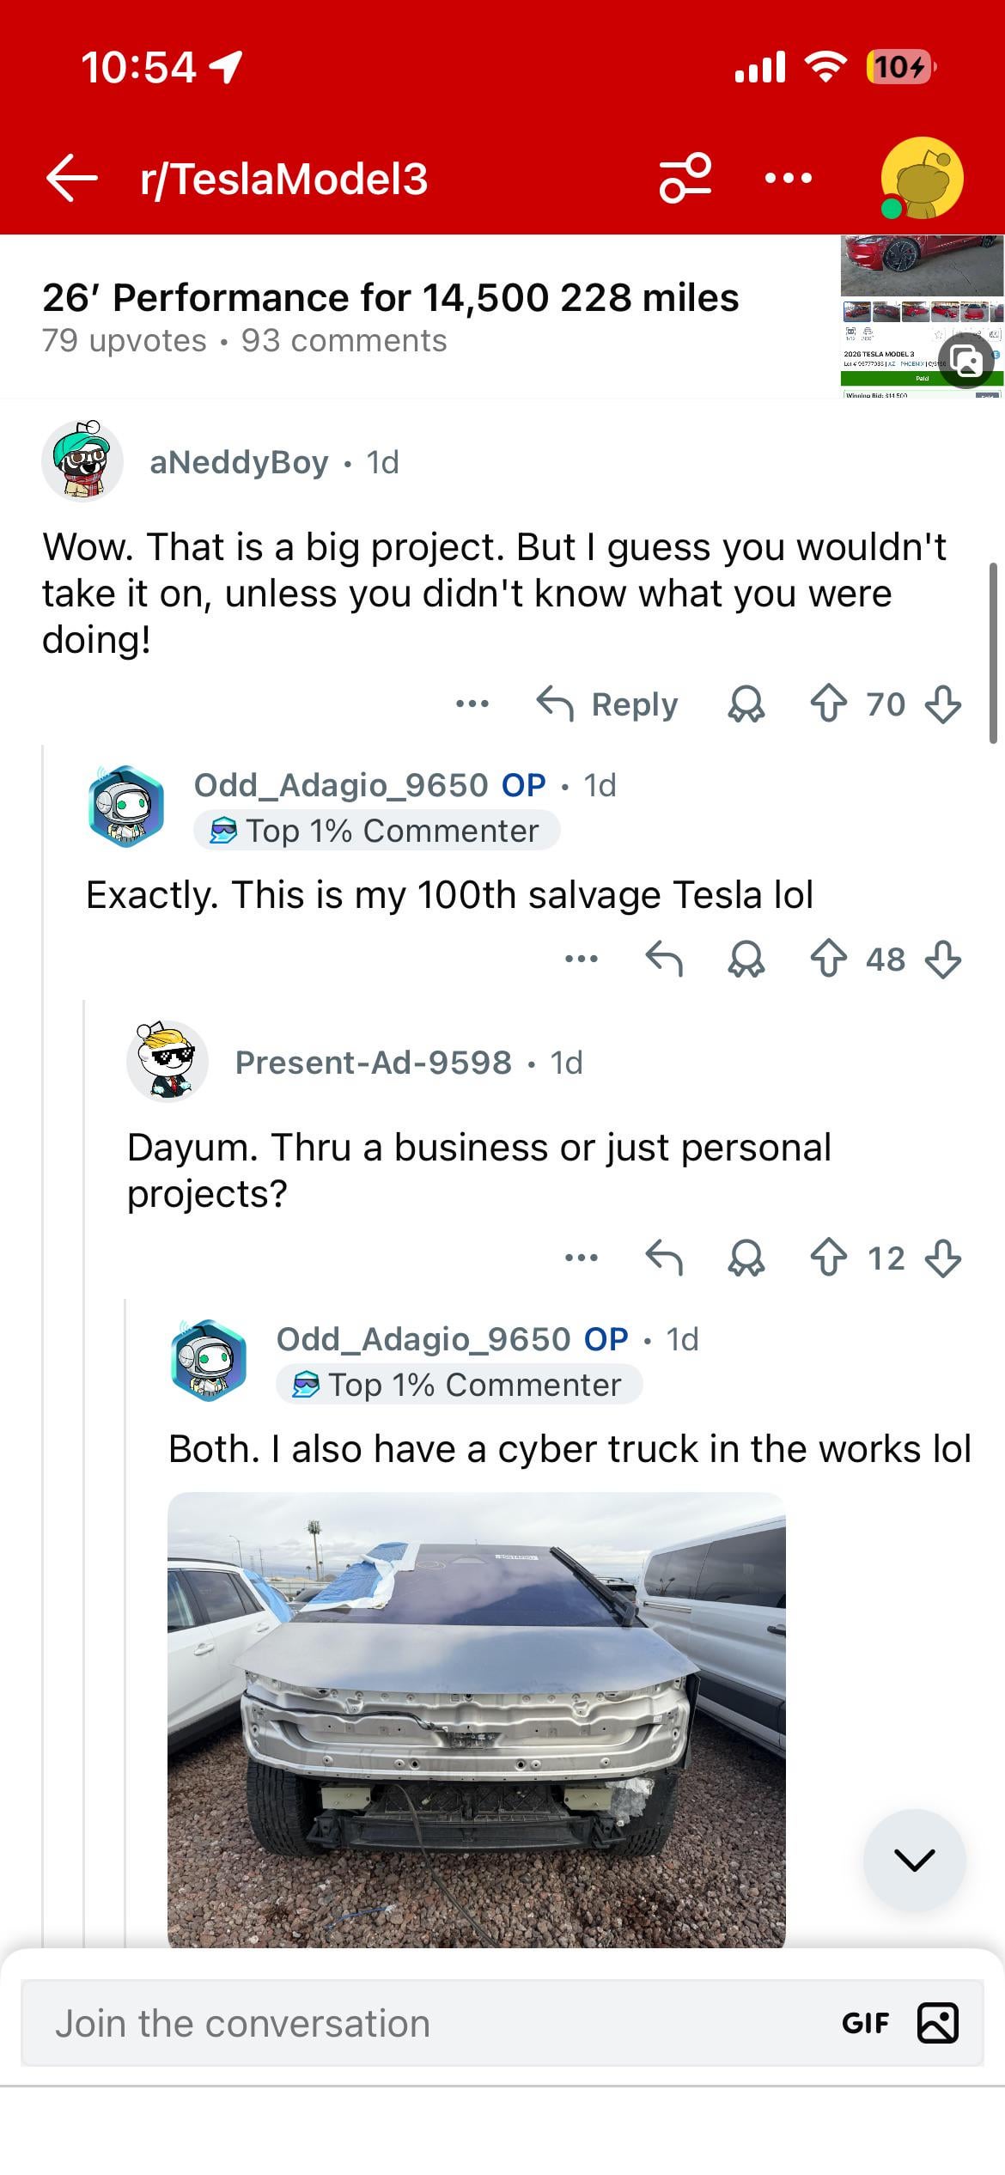Open the Cybertruck photo in comment
This screenshot has width=1005, height=2175.
coord(476,1718)
